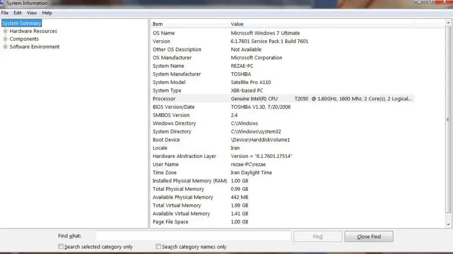Image resolution: width=453 pixels, height=254 pixels.
Task: Select System Summary in the tree
Action: [22, 24]
